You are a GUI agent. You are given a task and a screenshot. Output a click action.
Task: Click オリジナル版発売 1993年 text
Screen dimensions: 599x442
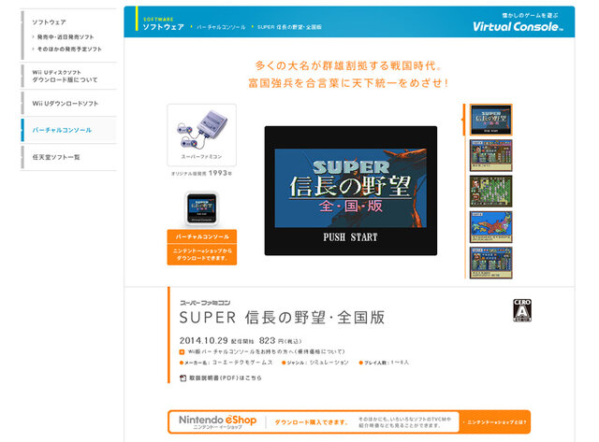201,173
